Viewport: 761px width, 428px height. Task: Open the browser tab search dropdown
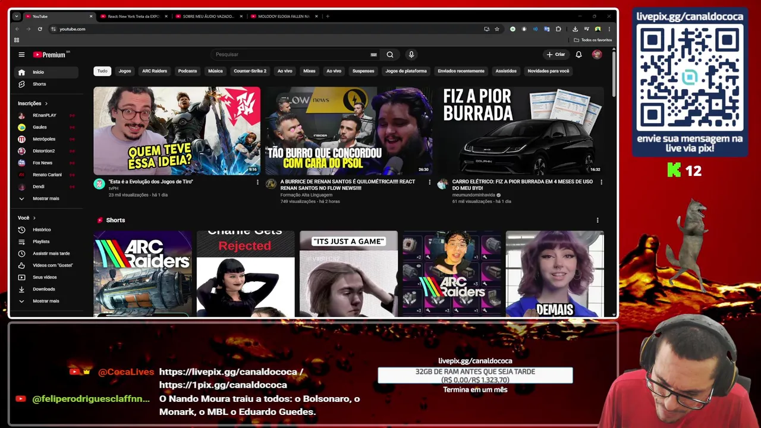coord(16,17)
